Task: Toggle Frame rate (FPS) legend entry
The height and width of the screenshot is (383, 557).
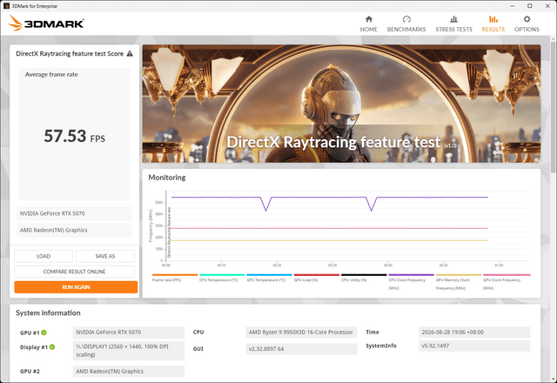Action: click(175, 279)
